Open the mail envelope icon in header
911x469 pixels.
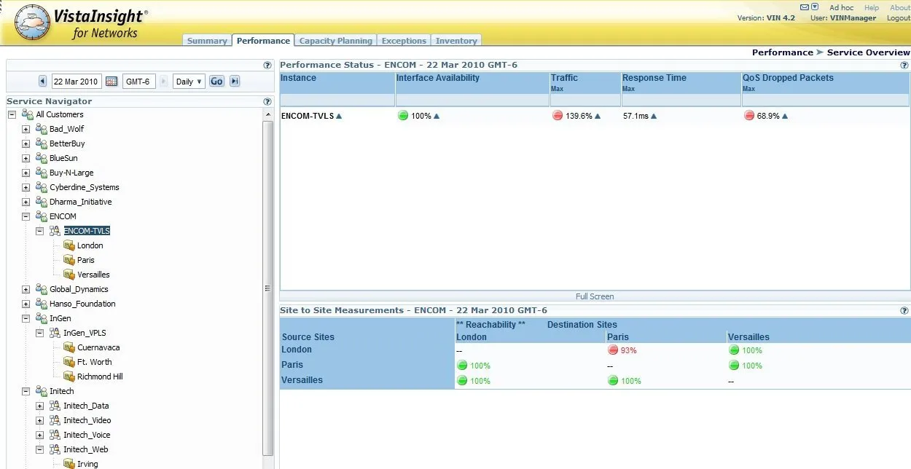click(805, 7)
